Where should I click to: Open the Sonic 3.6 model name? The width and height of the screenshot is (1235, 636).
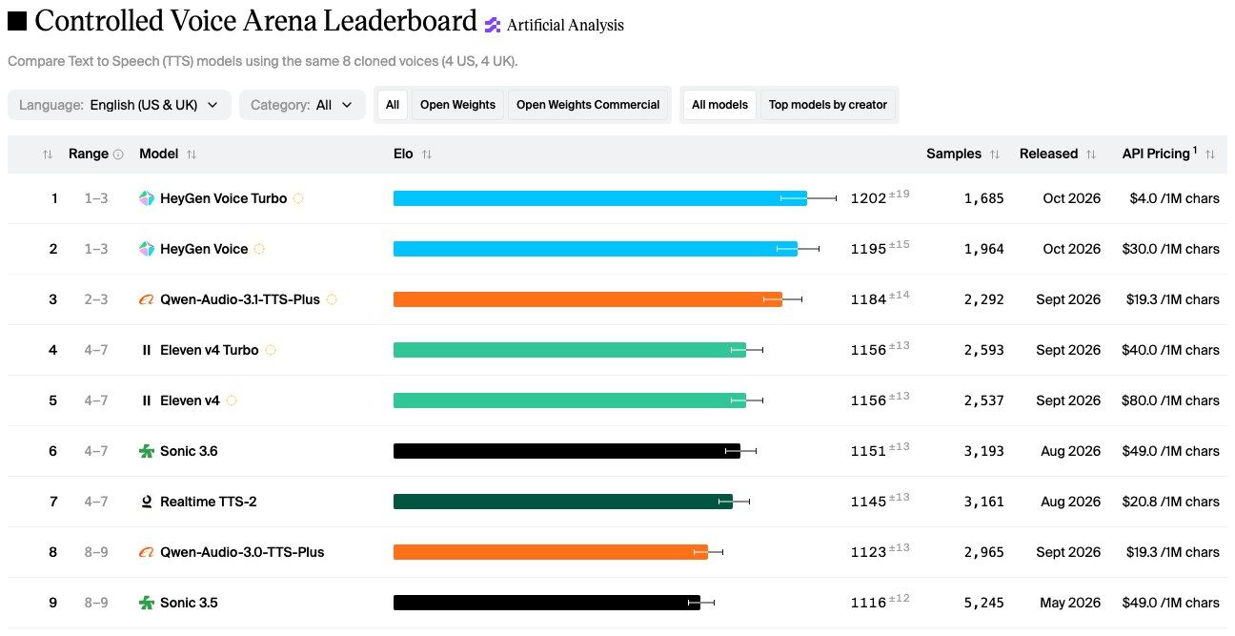pos(189,451)
